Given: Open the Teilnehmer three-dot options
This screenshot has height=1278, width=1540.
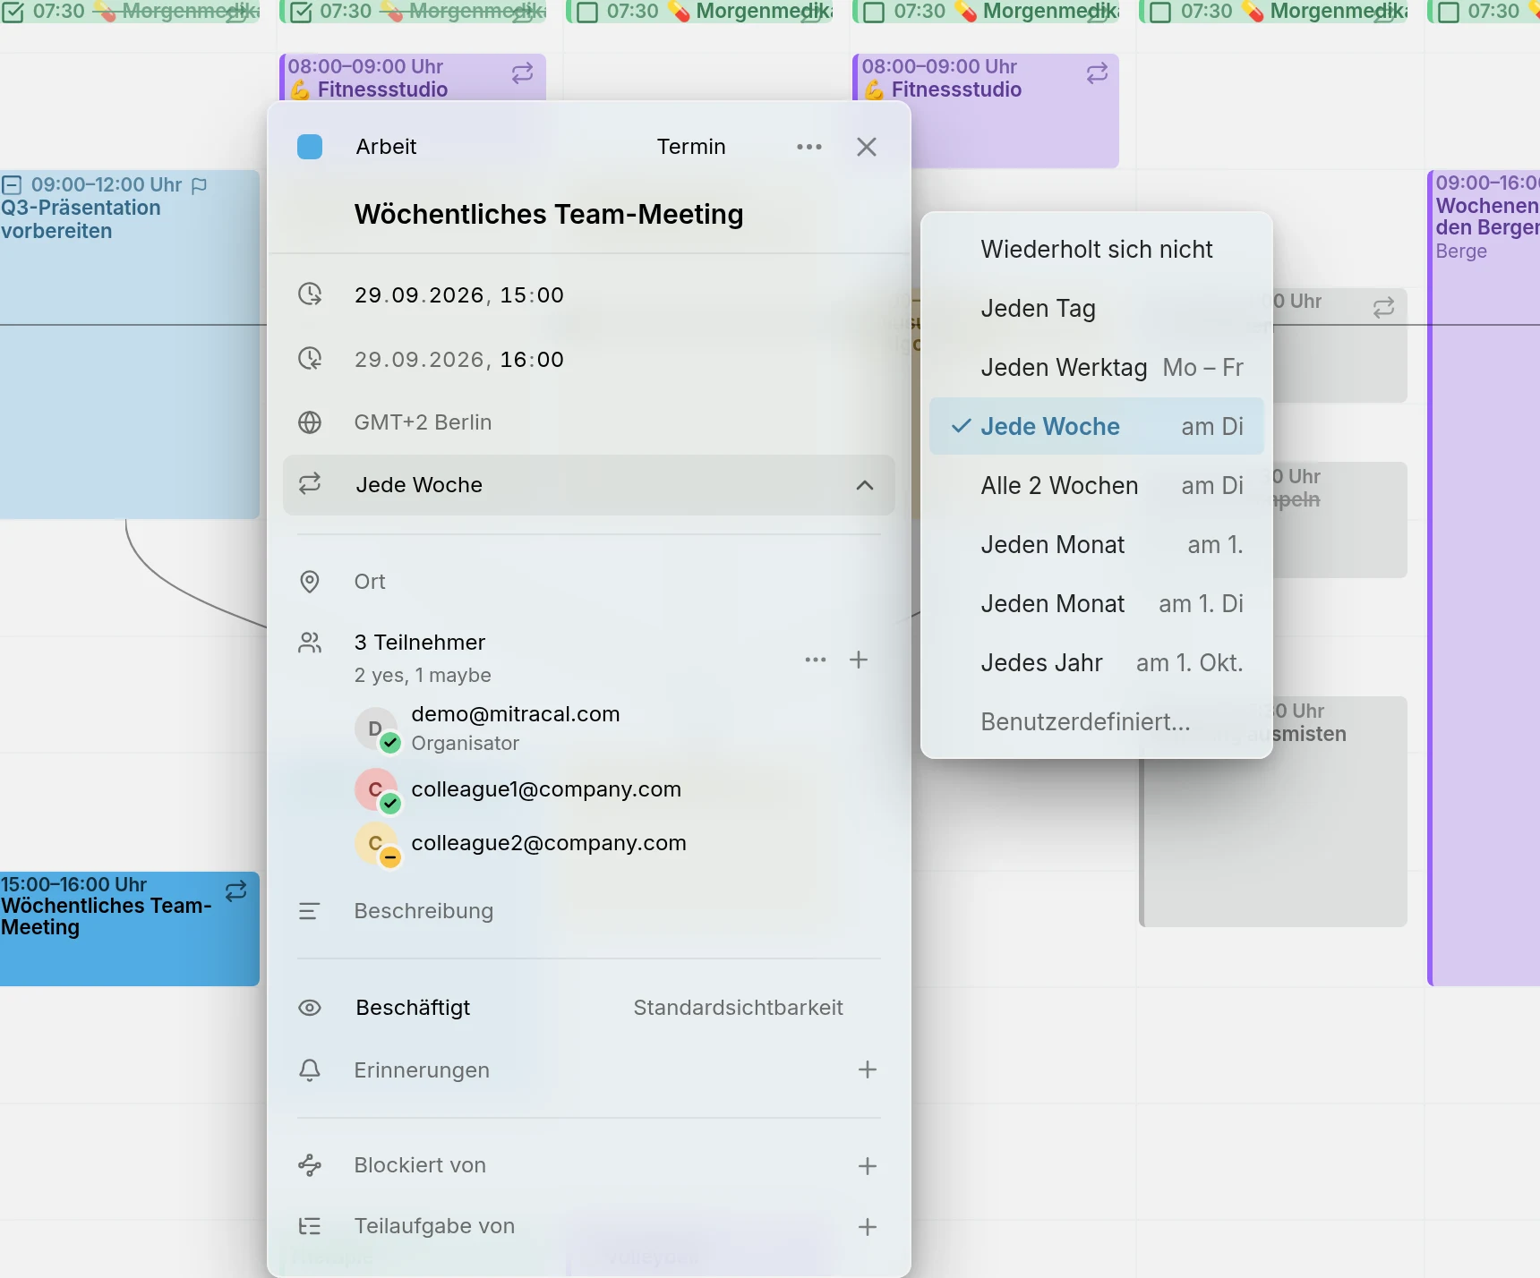Looking at the screenshot, I should coord(815,660).
